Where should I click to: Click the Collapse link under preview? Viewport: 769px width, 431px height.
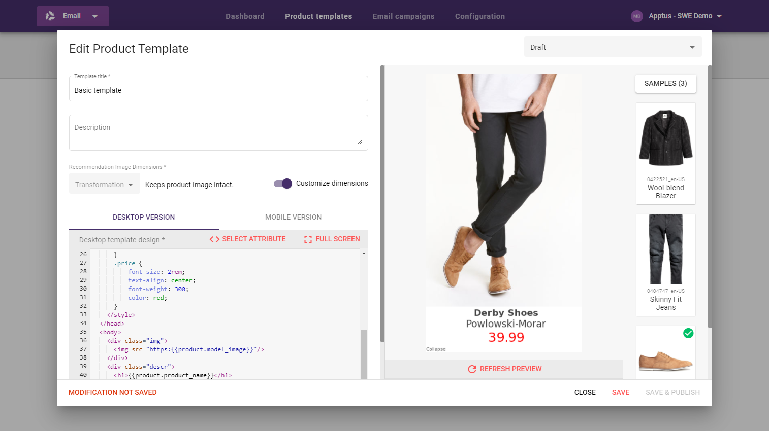[x=436, y=349]
